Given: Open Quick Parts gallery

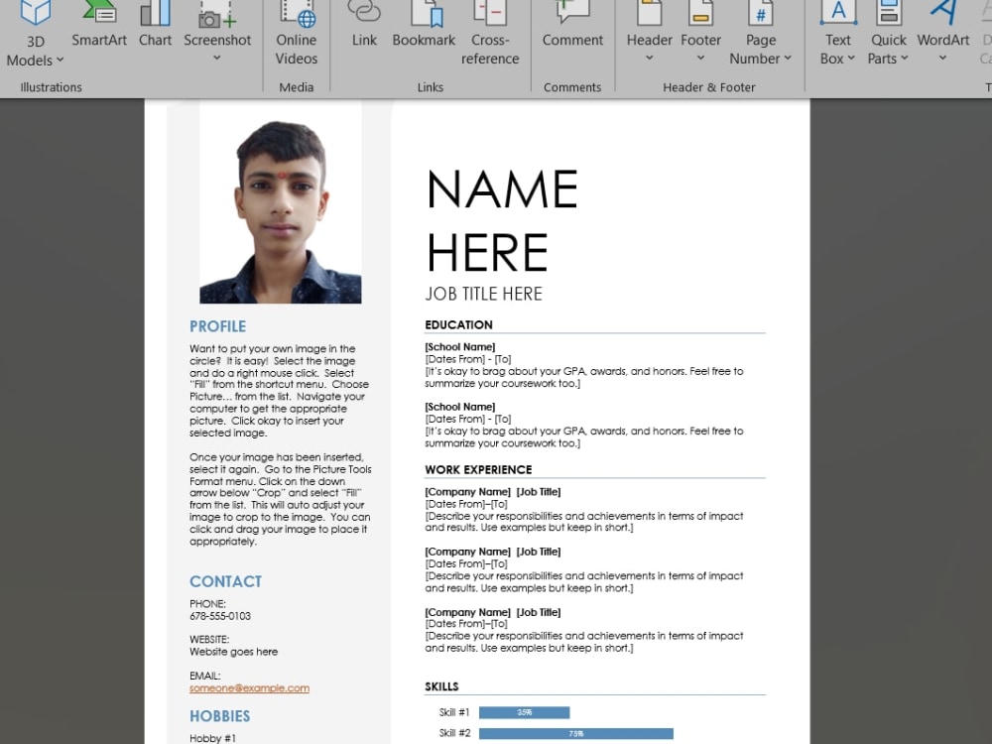Looking at the screenshot, I should [x=888, y=35].
